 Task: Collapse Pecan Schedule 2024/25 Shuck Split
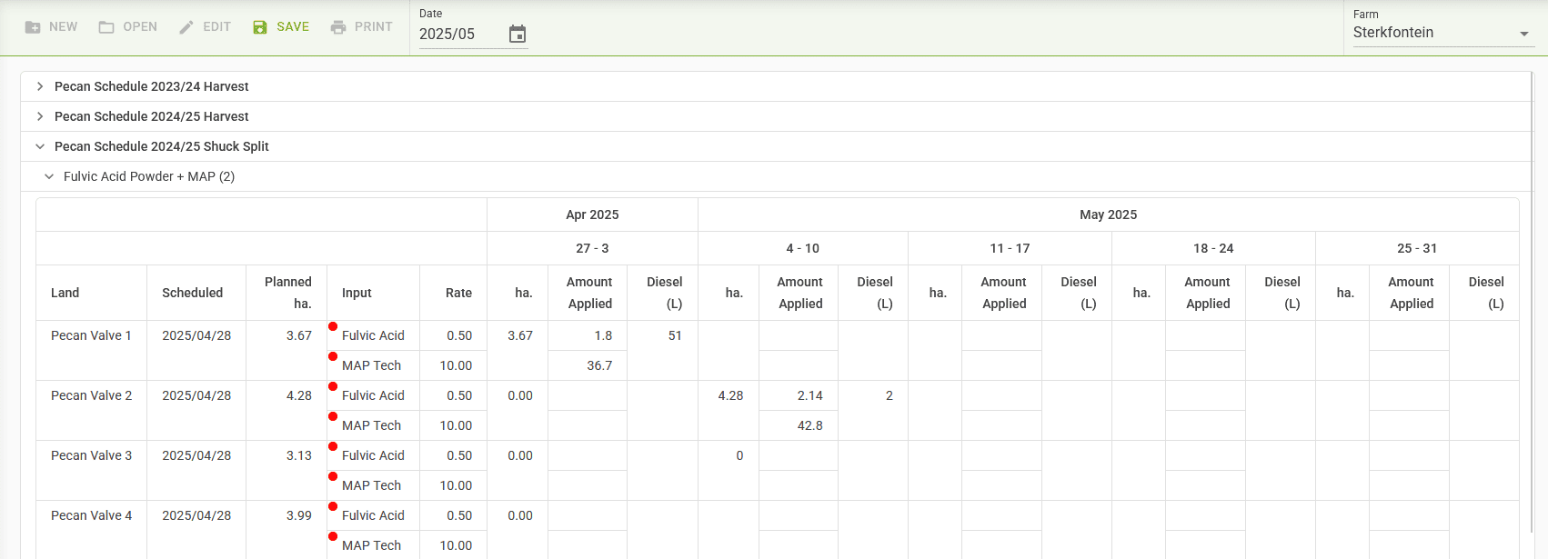coord(40,146)
